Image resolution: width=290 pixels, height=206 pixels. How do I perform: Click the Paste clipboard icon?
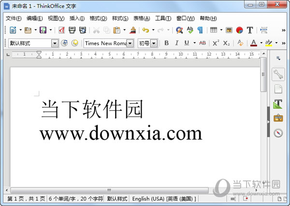pos(116,30)
